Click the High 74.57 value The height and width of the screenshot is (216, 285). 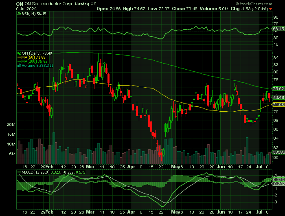[x=134, y=9]
